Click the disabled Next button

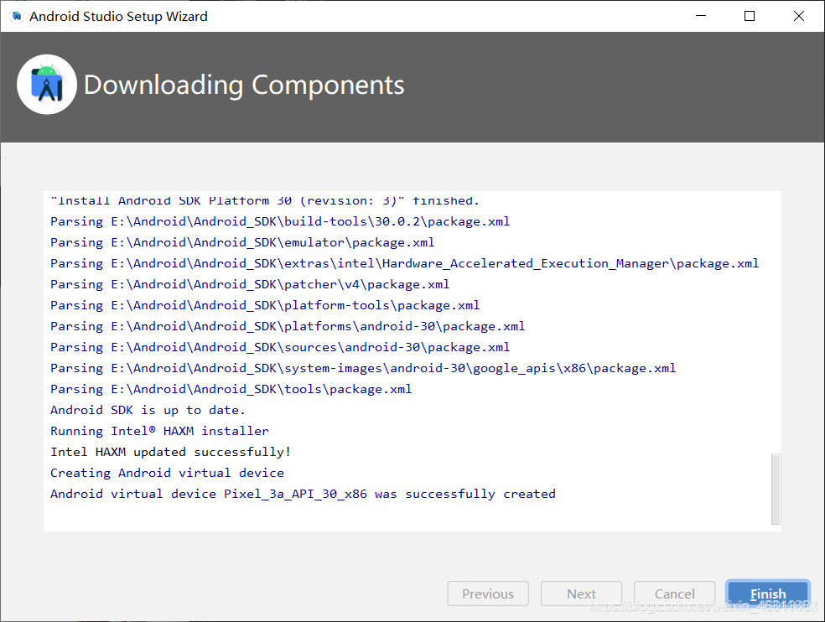(x=581, y=593)
